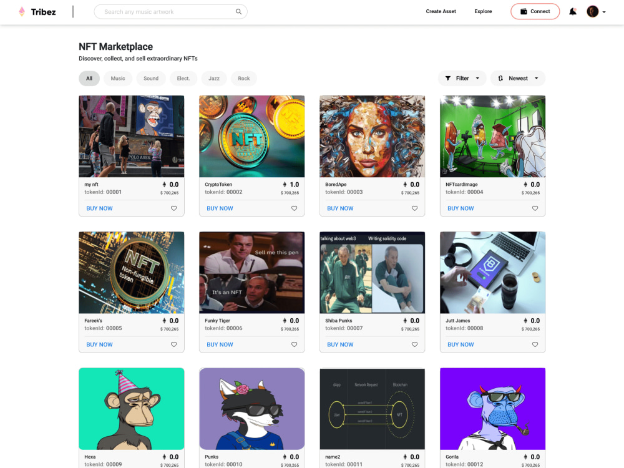Buy the Jutt James NFT
Viewport: 624px width, 468px height.
[x=461, y=344]
